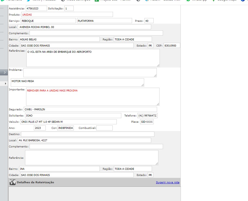Screen dimensions: 248x201
Task: Click the Prazo field with value 40
Action: click(149, 21)
